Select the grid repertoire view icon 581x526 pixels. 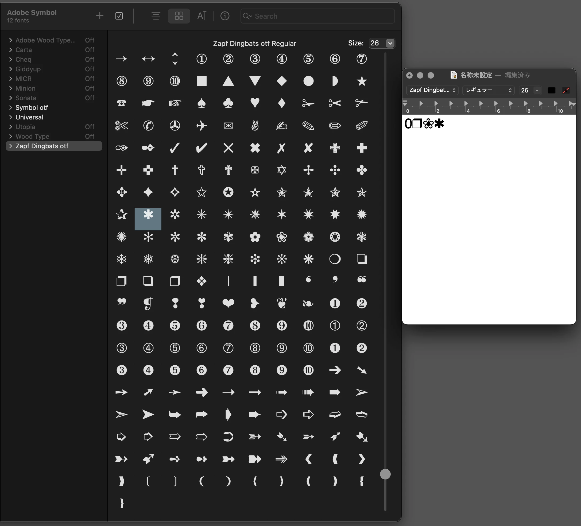pos(179,16)
